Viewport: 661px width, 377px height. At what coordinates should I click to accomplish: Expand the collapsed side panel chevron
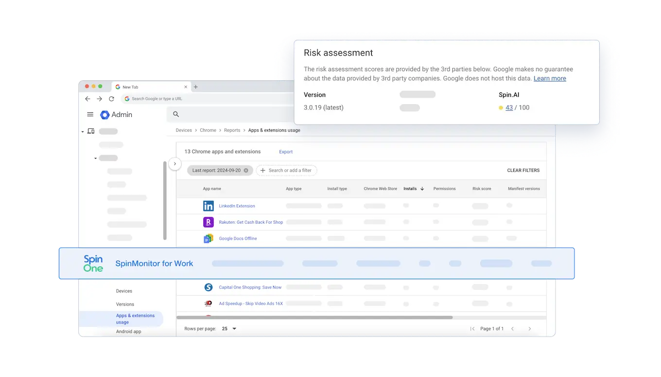(x=174, y=164)
